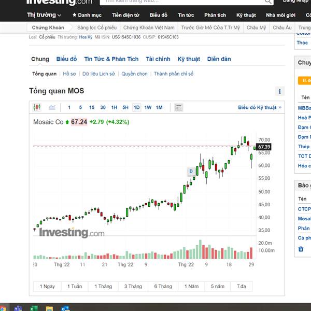
Task: Open Sàng lọc Cổ phiếu
Action: click(97, 27)
